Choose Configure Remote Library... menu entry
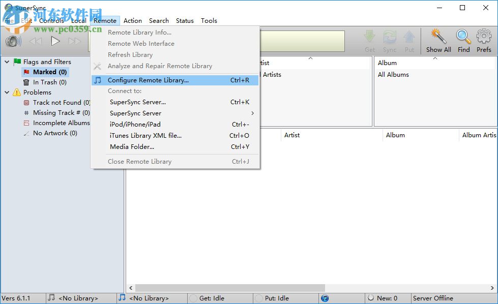498x304 pixels. pos(175,80)
